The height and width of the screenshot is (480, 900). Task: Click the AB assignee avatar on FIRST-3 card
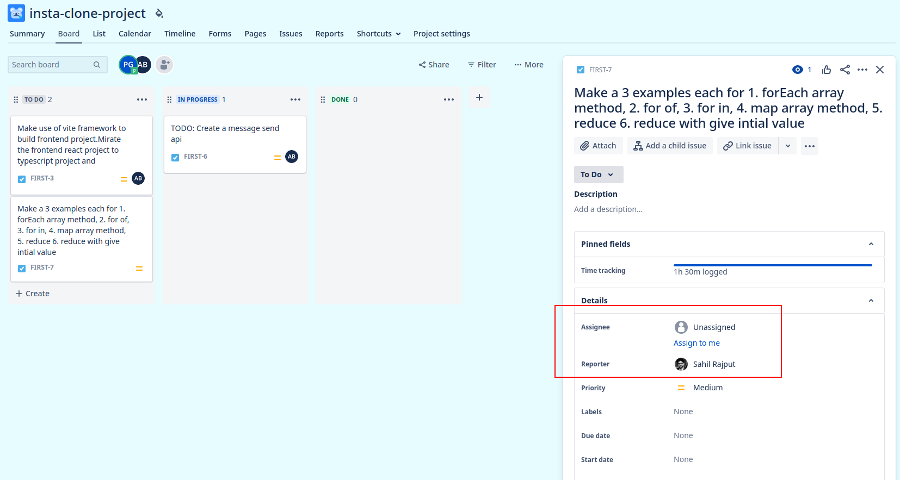tap(138, 178)
